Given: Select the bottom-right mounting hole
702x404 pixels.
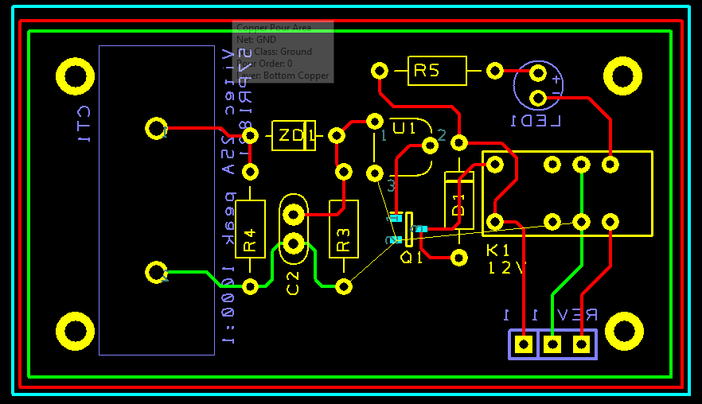Looking at the screenshot, I should coord(624,332).
